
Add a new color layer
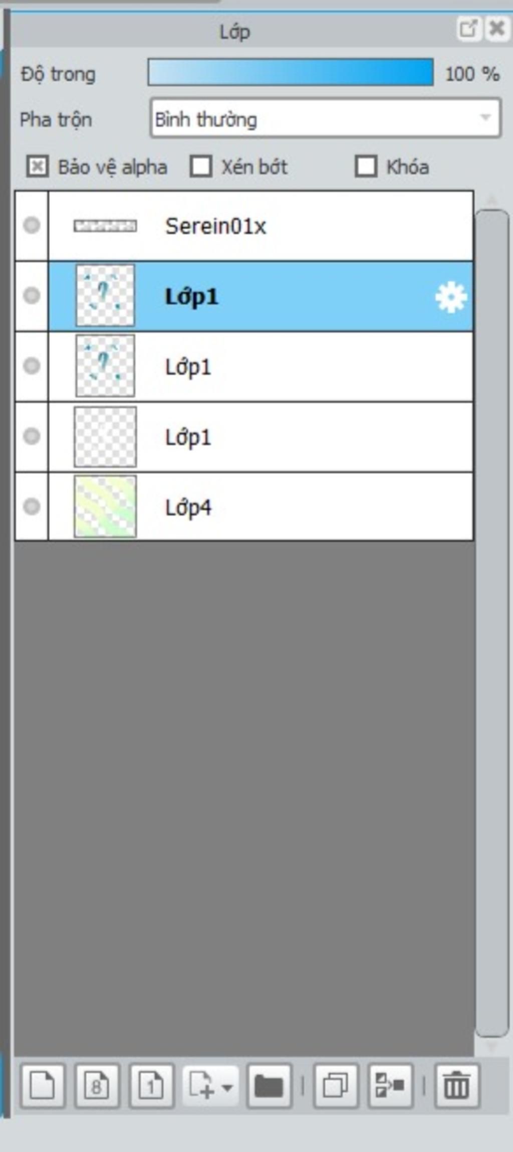pos(43,1085)
